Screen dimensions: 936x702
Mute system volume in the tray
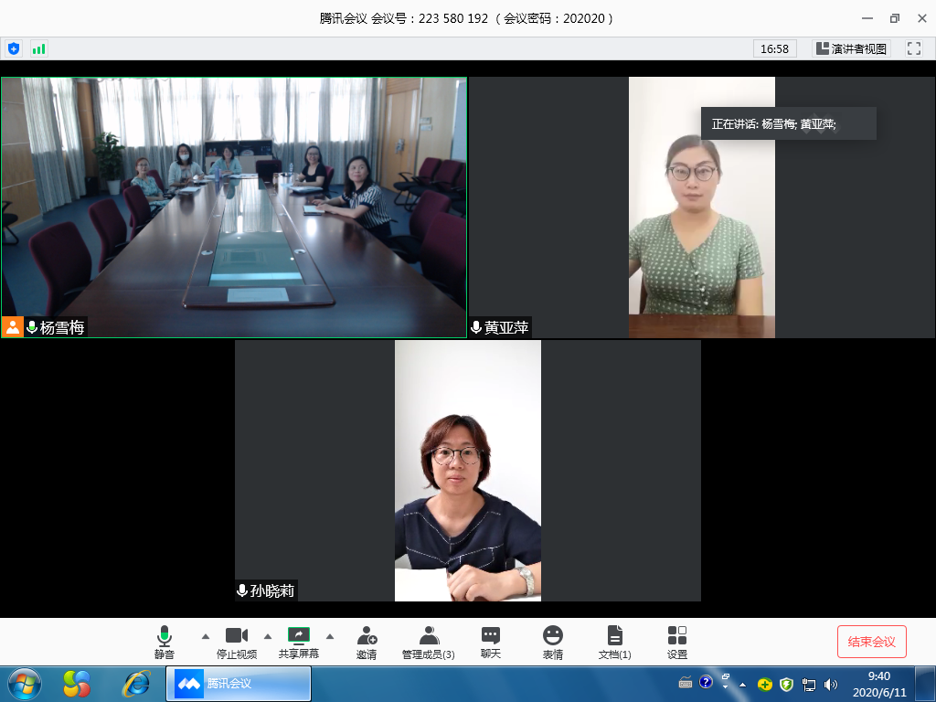(830, 683)
